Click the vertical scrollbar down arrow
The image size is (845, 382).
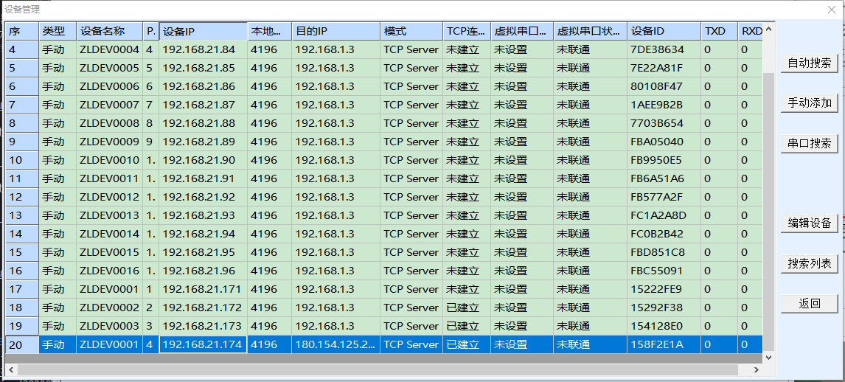coord(768,357)
